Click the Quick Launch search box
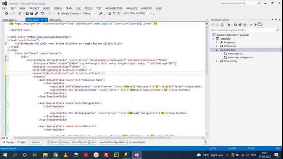283x159 pixels. 238,3
